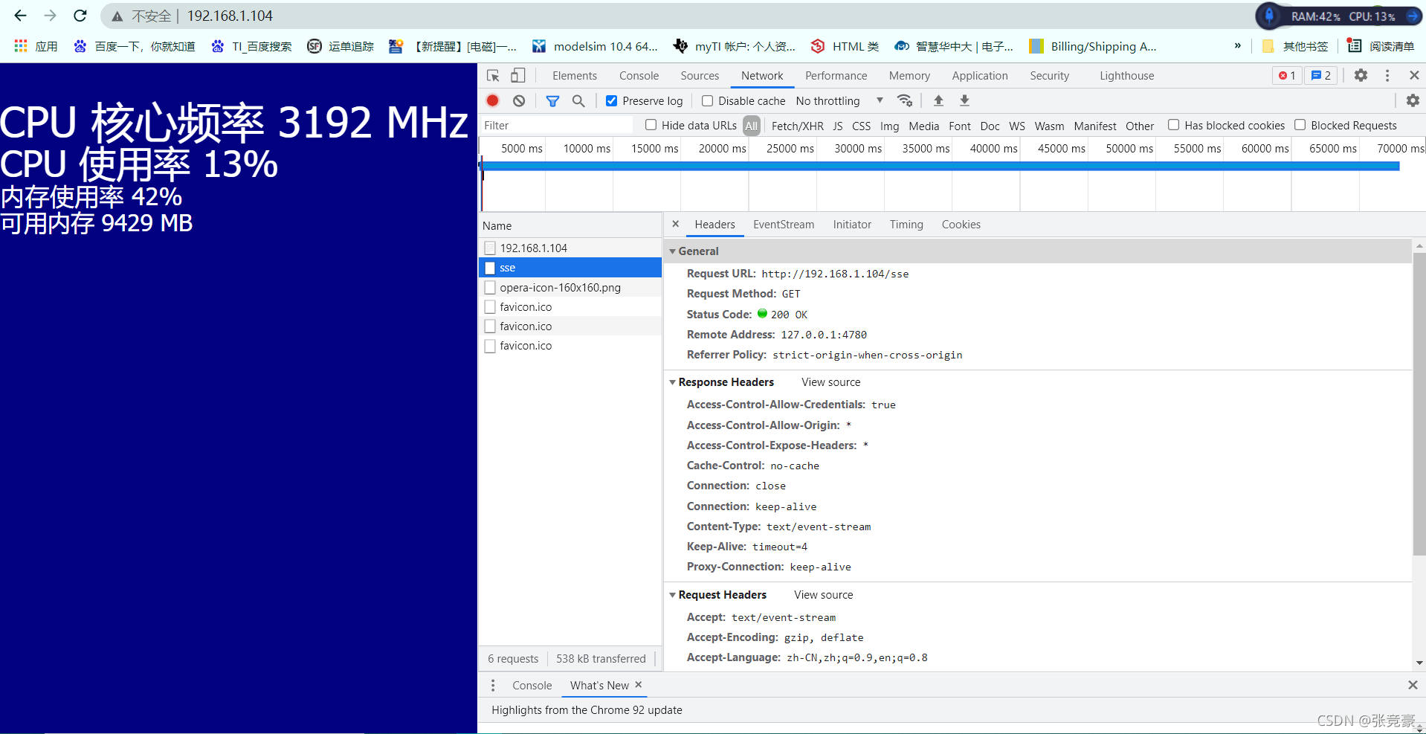Open the apps grid bookmark icon
Screen dimensions: 1426x734
click(21, 46)
